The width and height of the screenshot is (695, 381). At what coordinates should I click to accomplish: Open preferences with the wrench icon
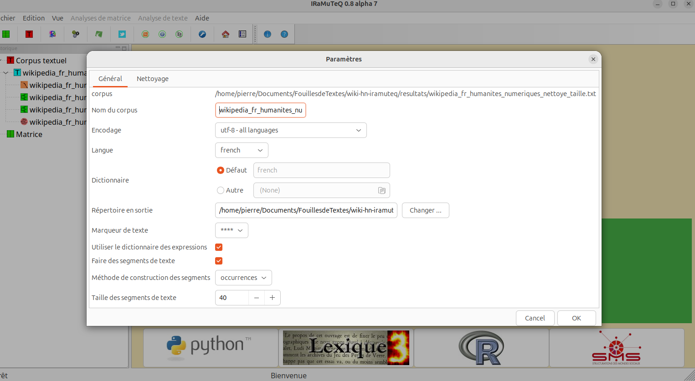tap(202, 34)
